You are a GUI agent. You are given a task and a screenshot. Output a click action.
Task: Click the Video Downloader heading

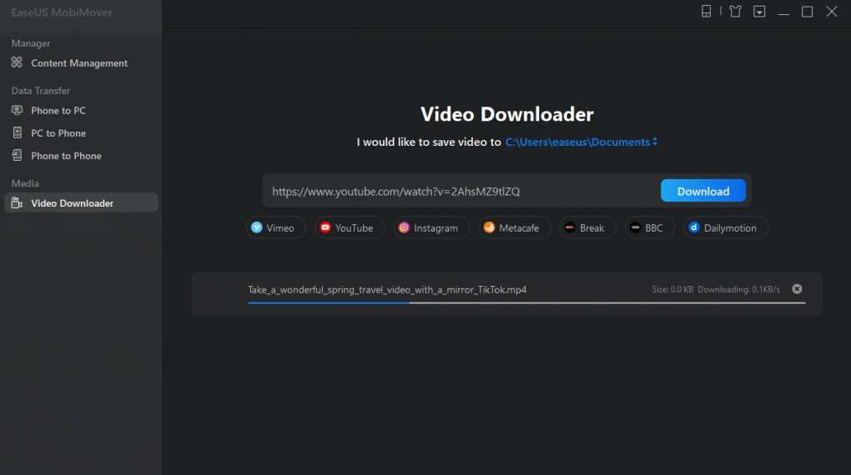[507, 114]
